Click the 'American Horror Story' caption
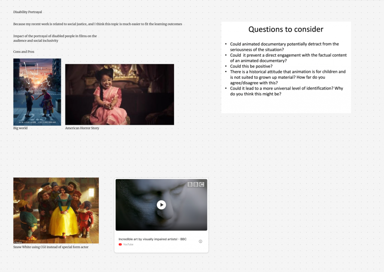 coord(82,128)
